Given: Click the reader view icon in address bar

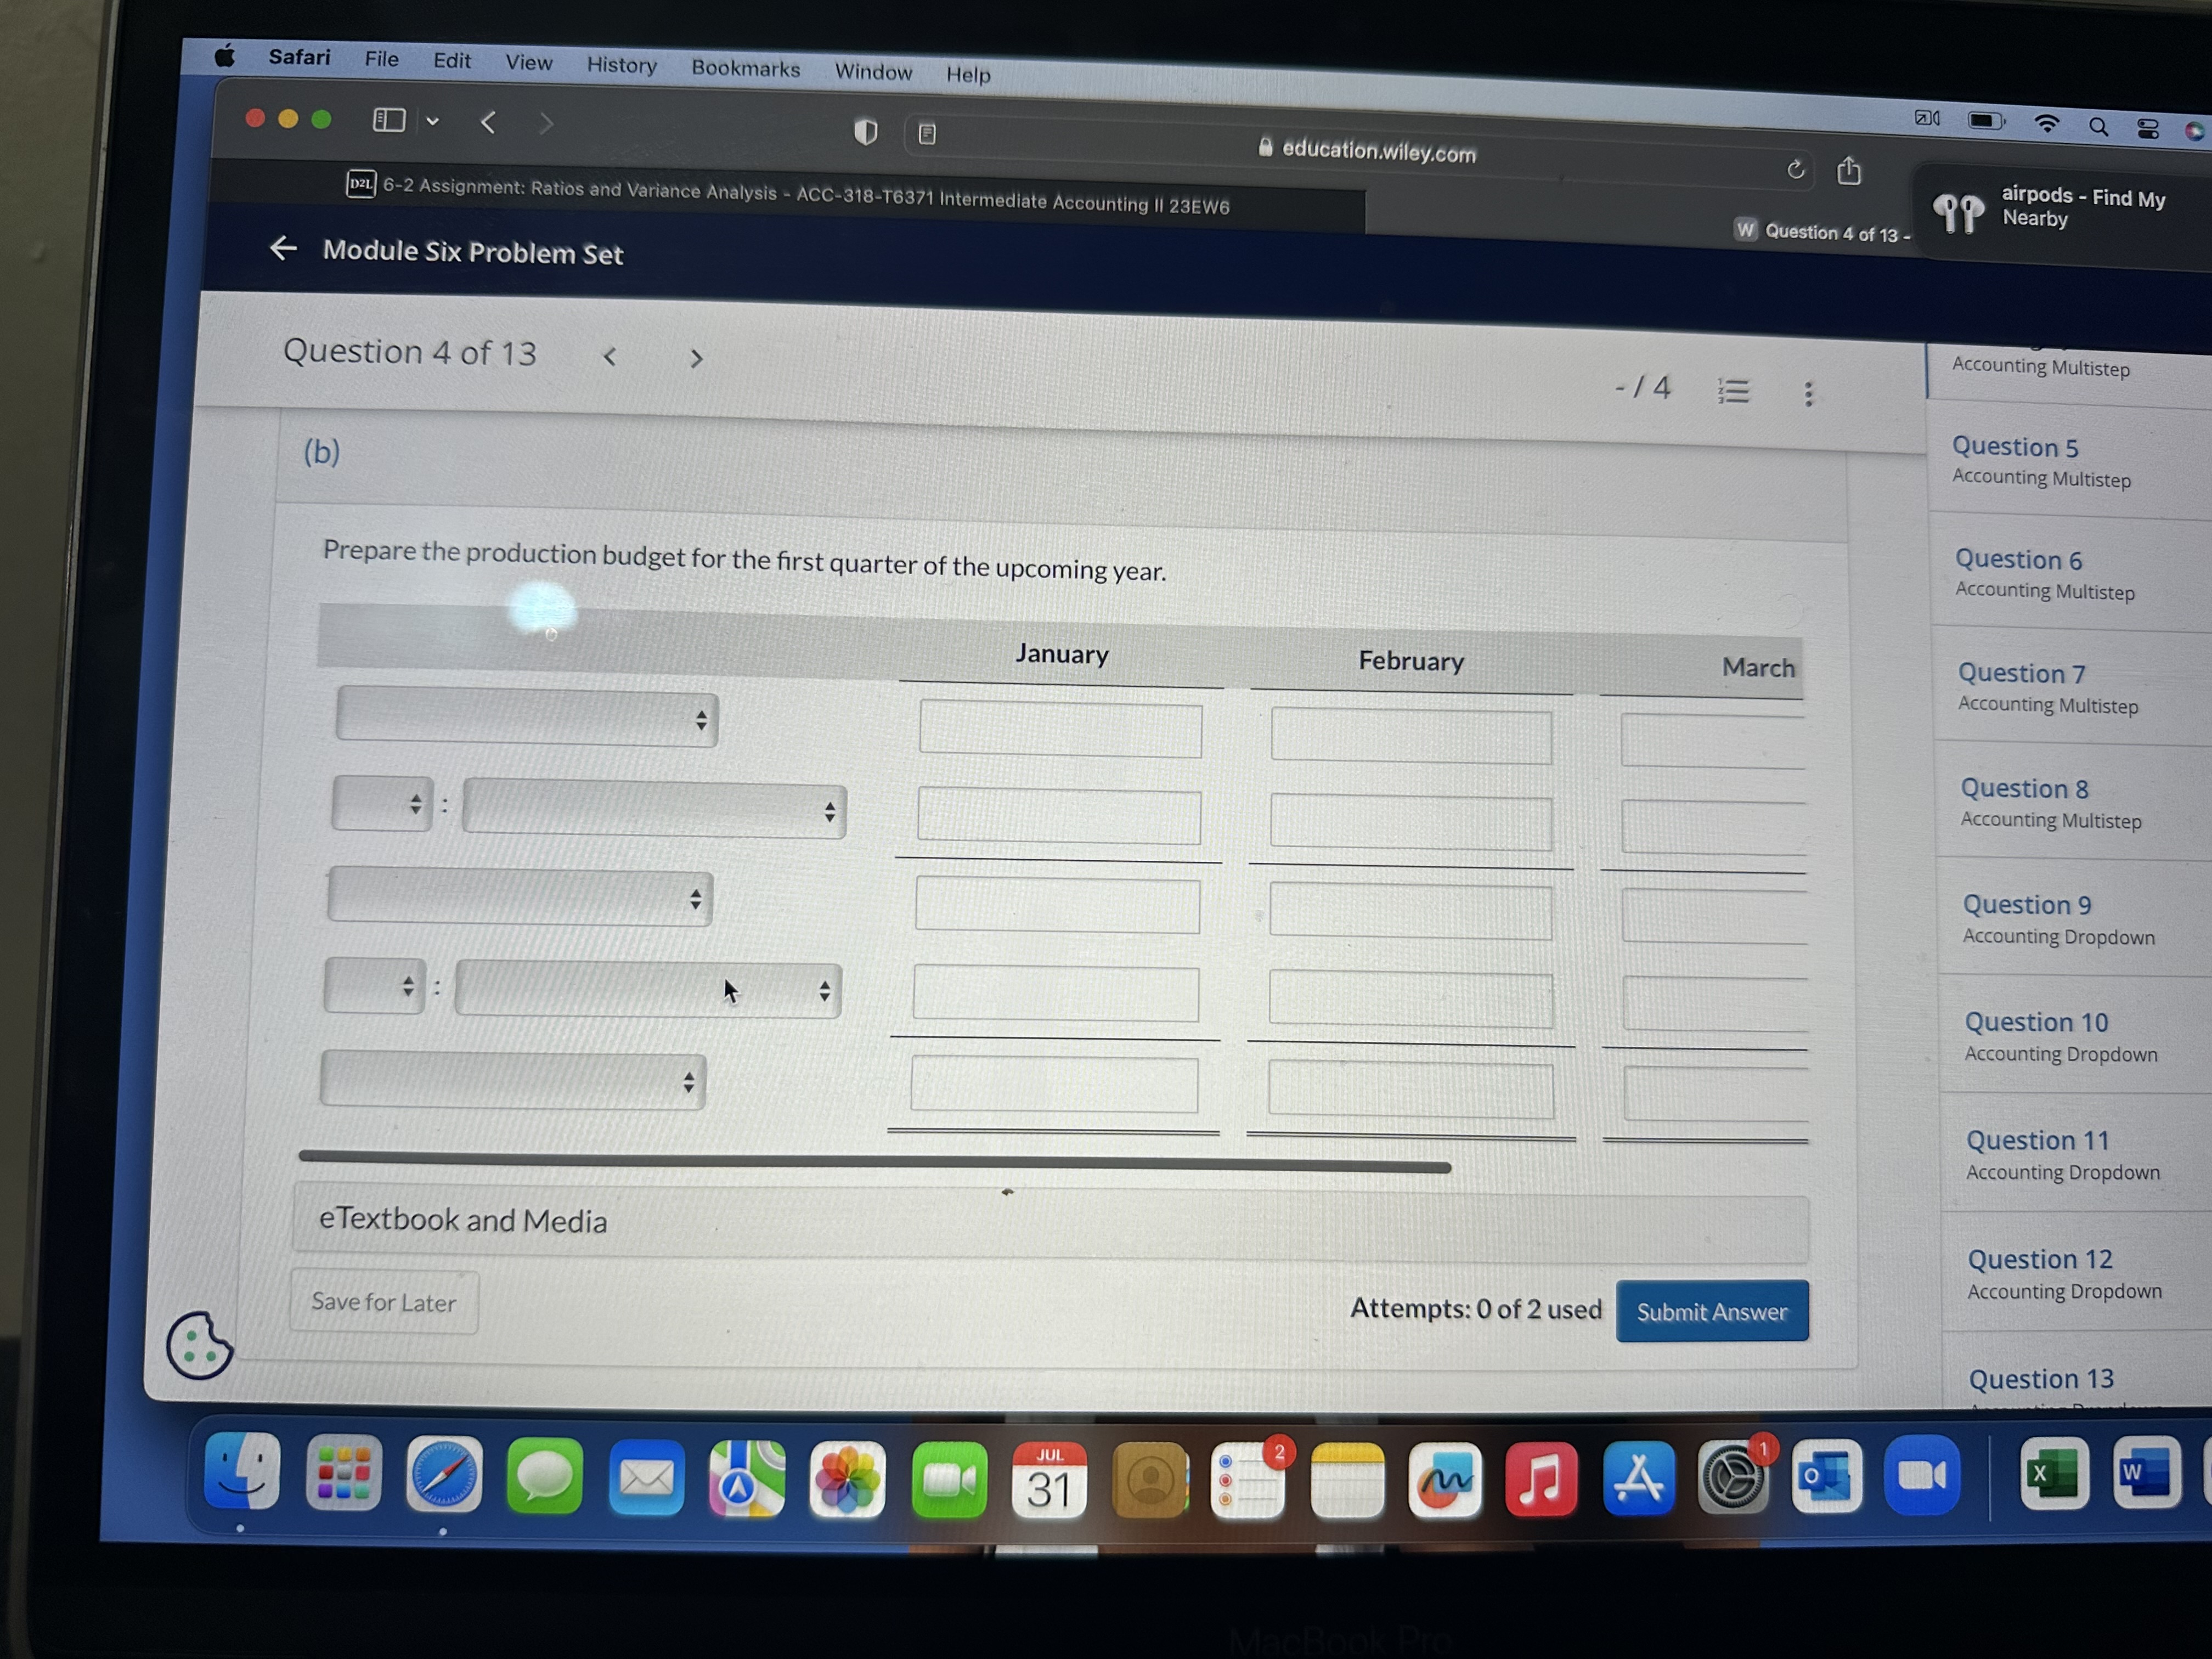Looking at the screenshot, I should pos(927,134).
